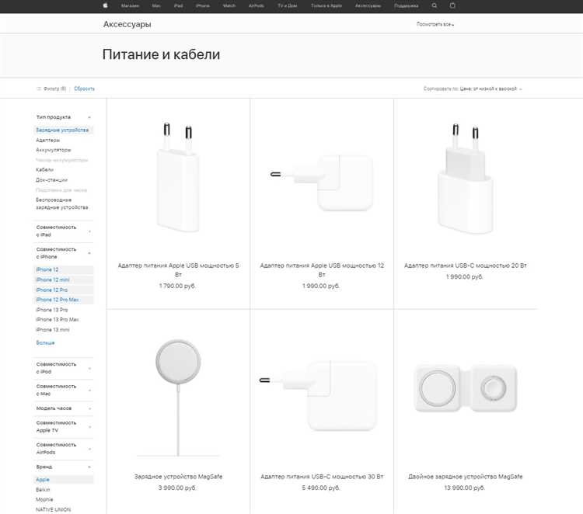
Task: Click Больше to show more iPhone models
Action: [45, 342]
